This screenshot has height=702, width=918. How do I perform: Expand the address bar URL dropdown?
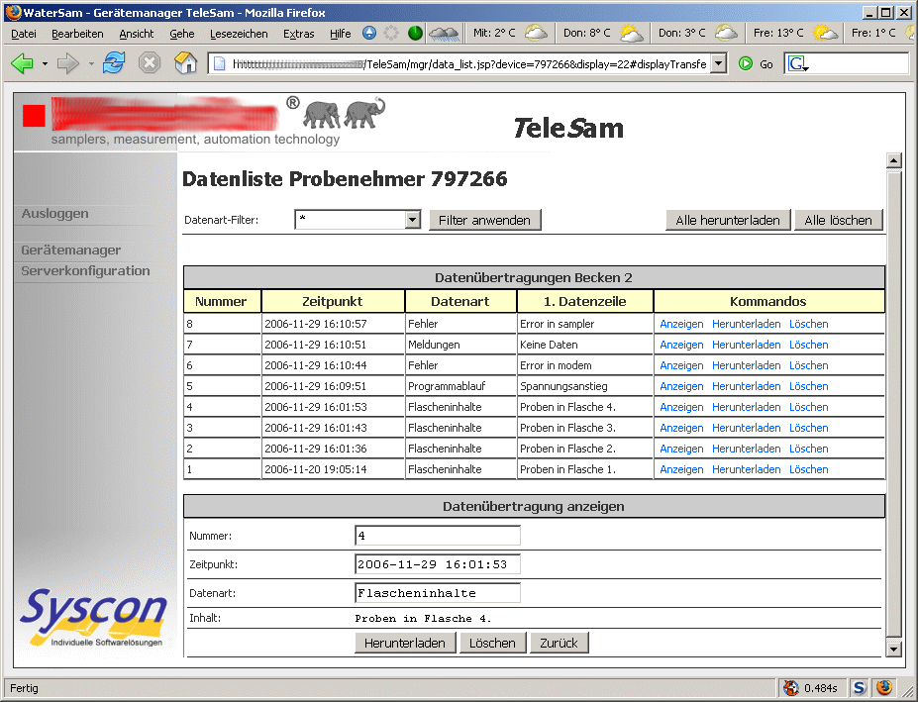(x=718, y=63)
